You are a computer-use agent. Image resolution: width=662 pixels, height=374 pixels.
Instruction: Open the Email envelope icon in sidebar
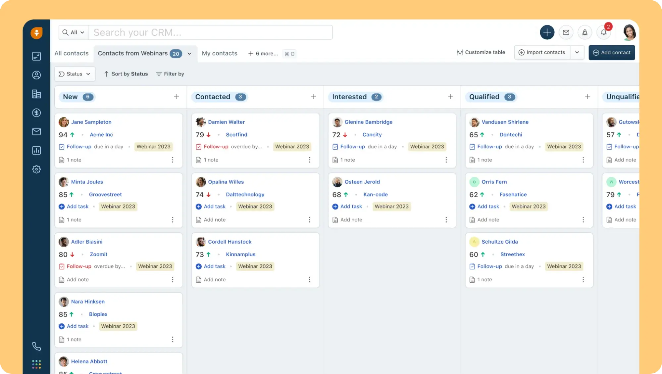(36, 131)
